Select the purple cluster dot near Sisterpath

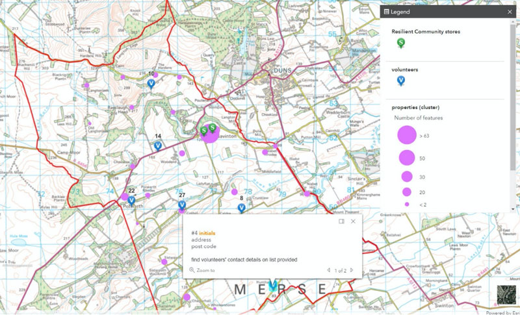click(164, 262)
